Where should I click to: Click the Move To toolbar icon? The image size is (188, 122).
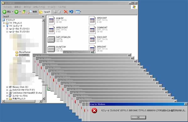pos(55,12)
